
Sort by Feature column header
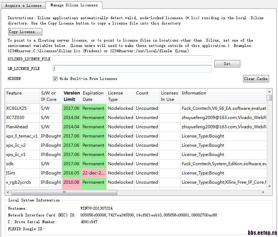tap(22, 96)
